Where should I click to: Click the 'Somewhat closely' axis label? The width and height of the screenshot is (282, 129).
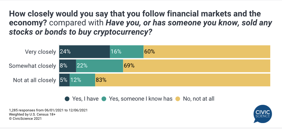(32, 66)
